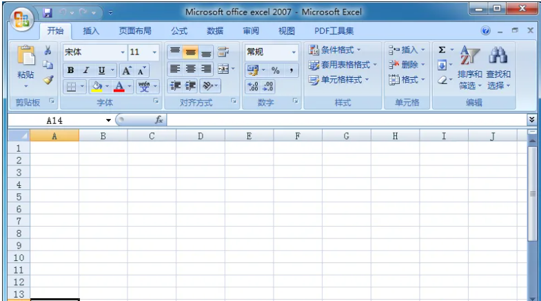Viewport: 541px width, 301px height.
Task: Click the Percent Style icon
Action: pos(275,70)
